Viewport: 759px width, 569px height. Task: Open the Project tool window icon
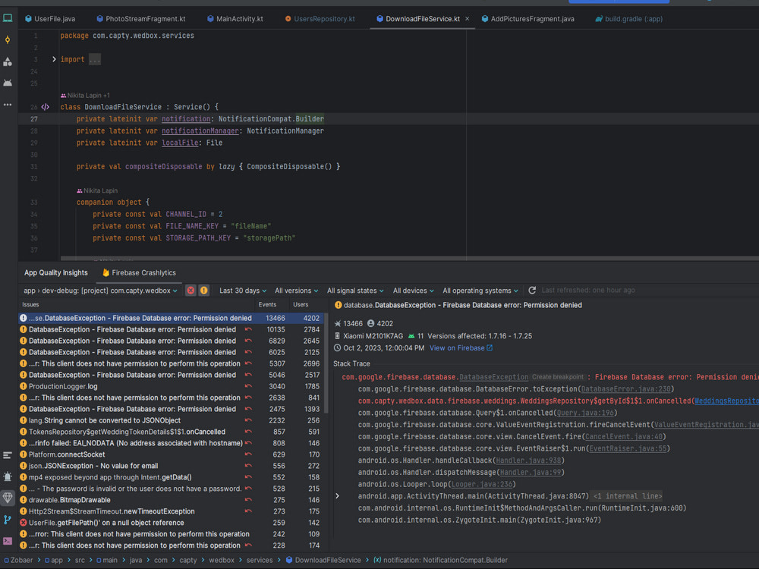tap(8, 18)
